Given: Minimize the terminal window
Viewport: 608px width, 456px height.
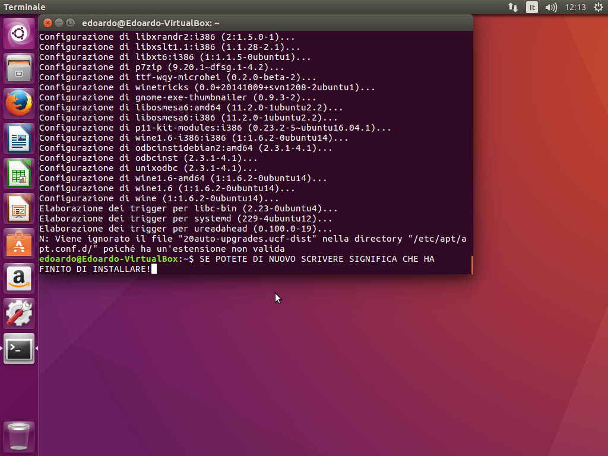Looking at the screenshot, I should (x=59, y=23).
